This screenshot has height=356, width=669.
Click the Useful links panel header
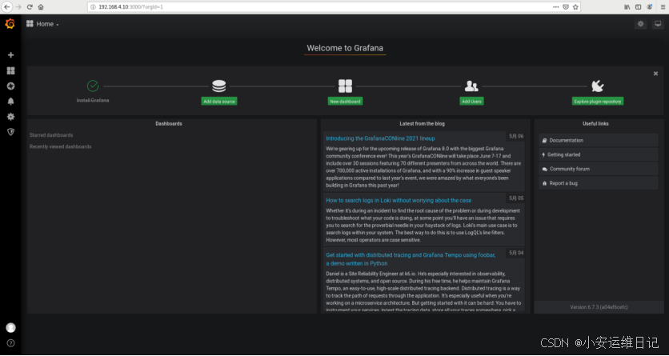[595, 124]
